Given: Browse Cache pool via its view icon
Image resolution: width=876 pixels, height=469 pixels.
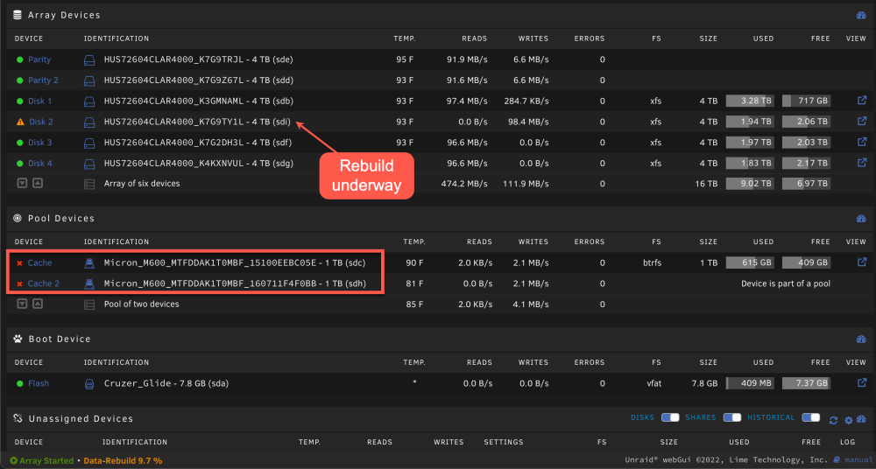Looking at the screenshot, I should tap(862, 262).
